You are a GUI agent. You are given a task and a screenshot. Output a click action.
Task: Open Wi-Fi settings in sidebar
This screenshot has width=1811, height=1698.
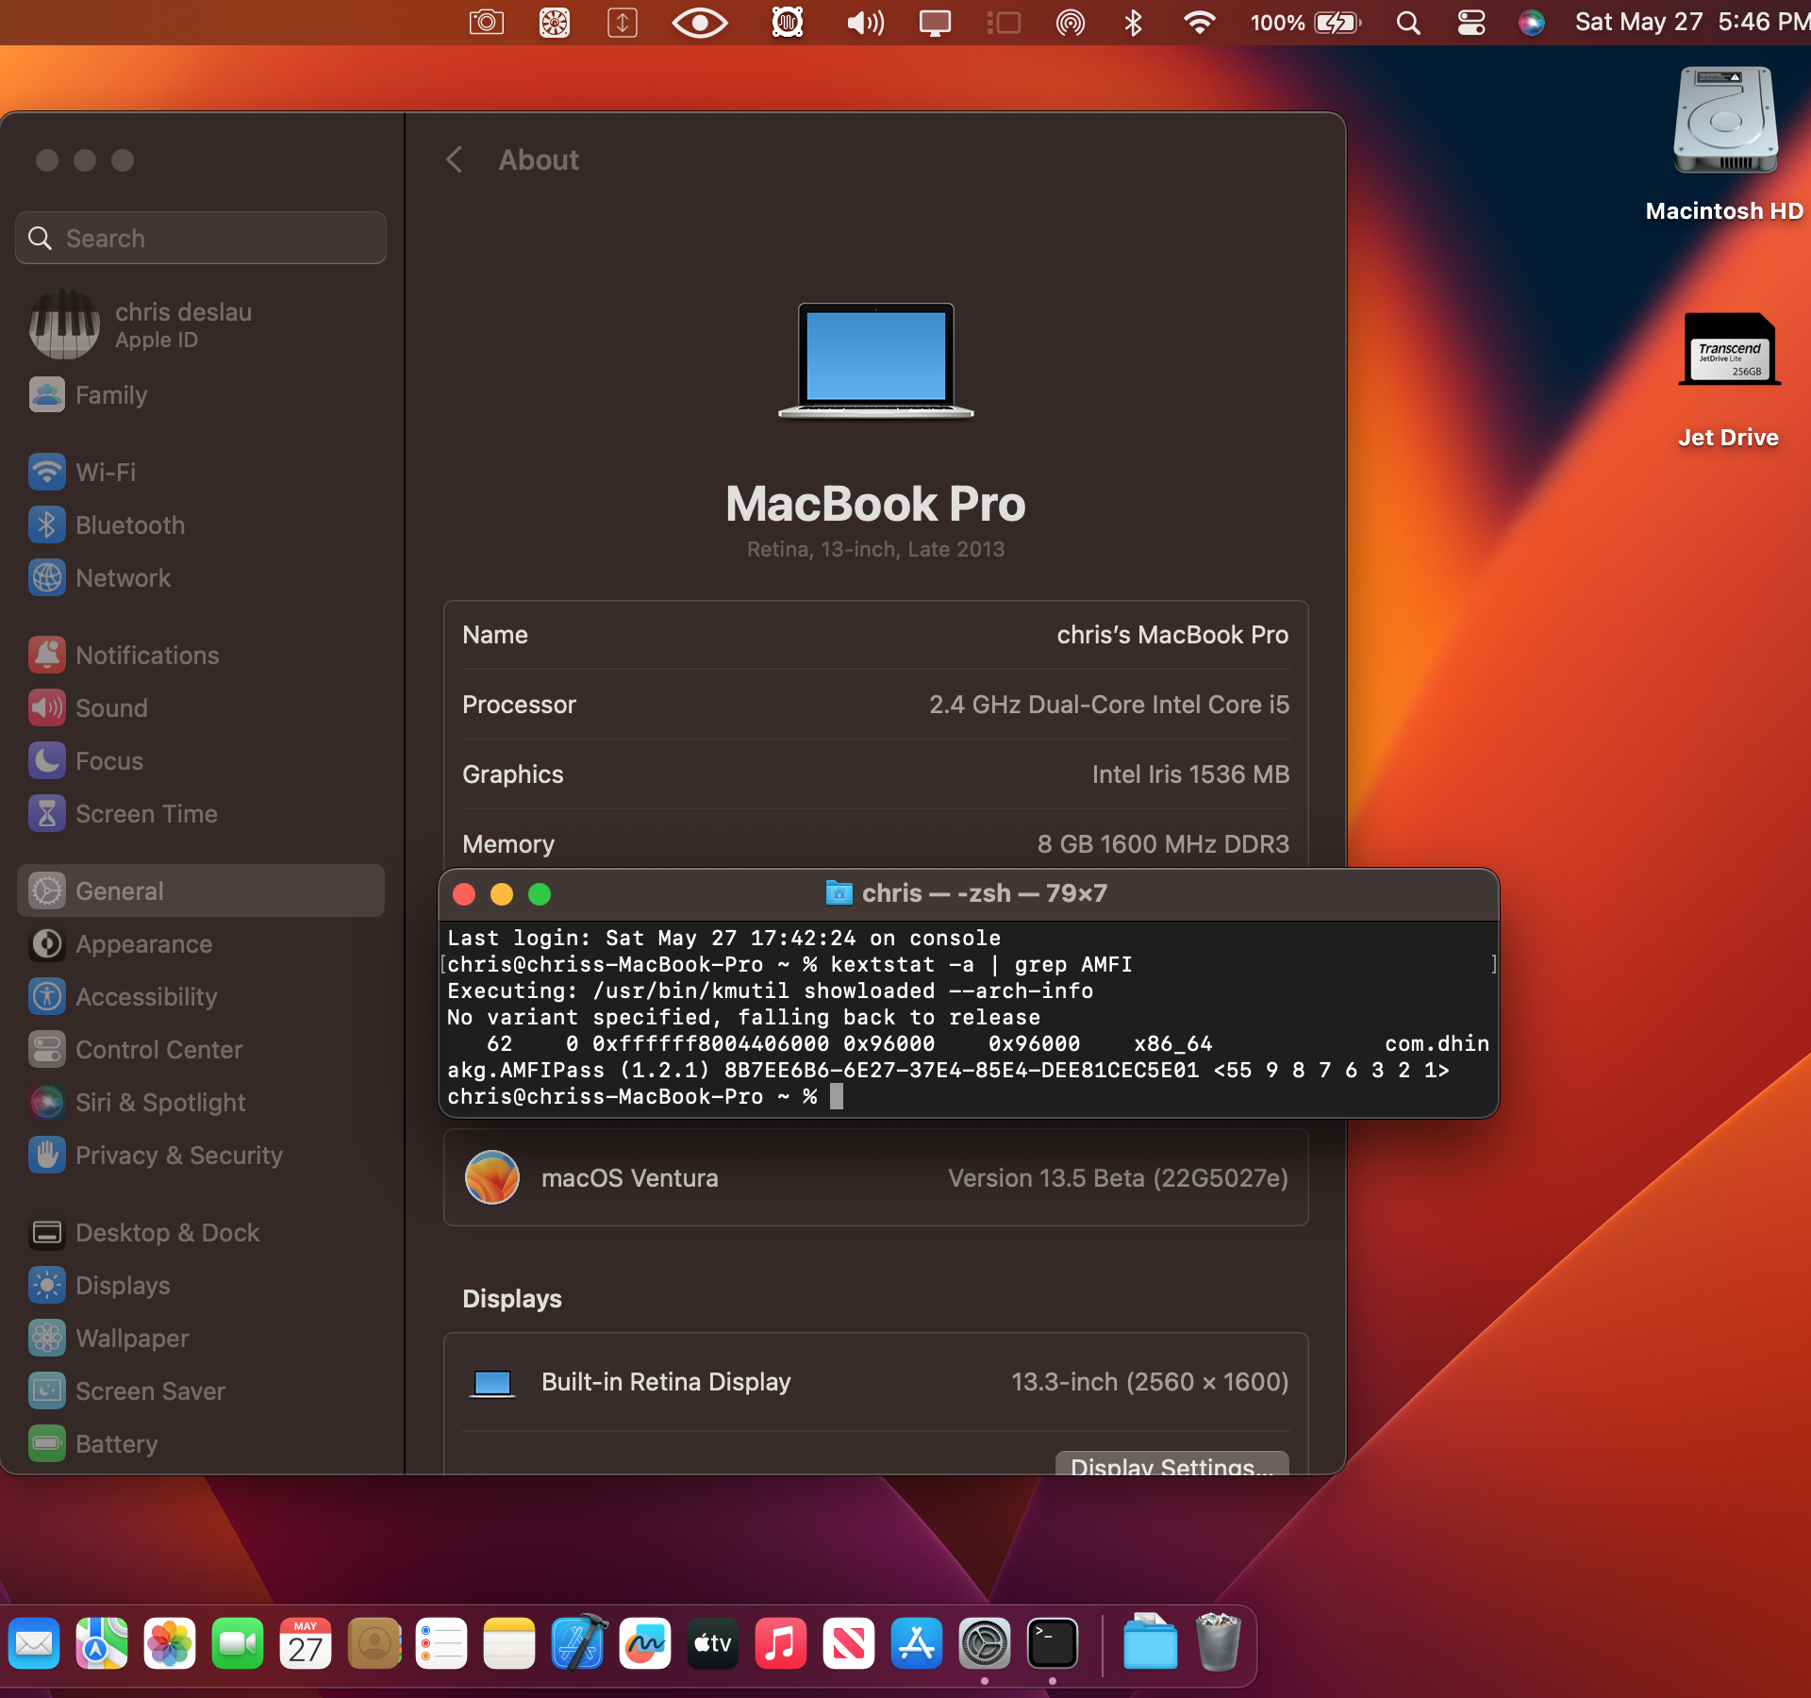pyautogui.click(x=106, y=472)
